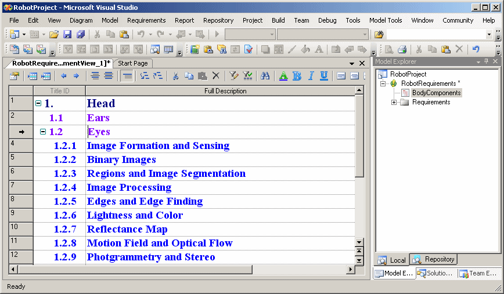
Task: Open the Repository menu
Action: pos(218,20)
